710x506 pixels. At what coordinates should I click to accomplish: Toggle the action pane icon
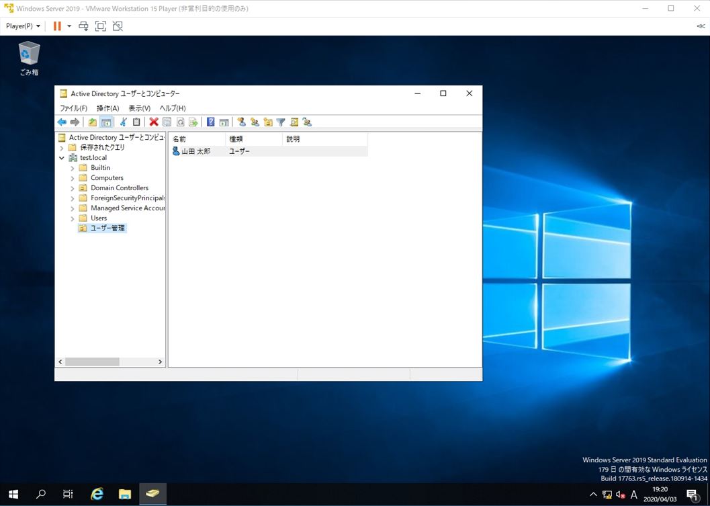pos(224,122)
